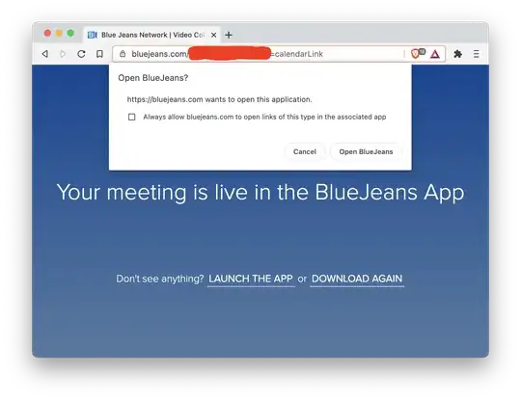Click the LAUNCH THE APP link

pyautogui.click(x=251, y=279)
